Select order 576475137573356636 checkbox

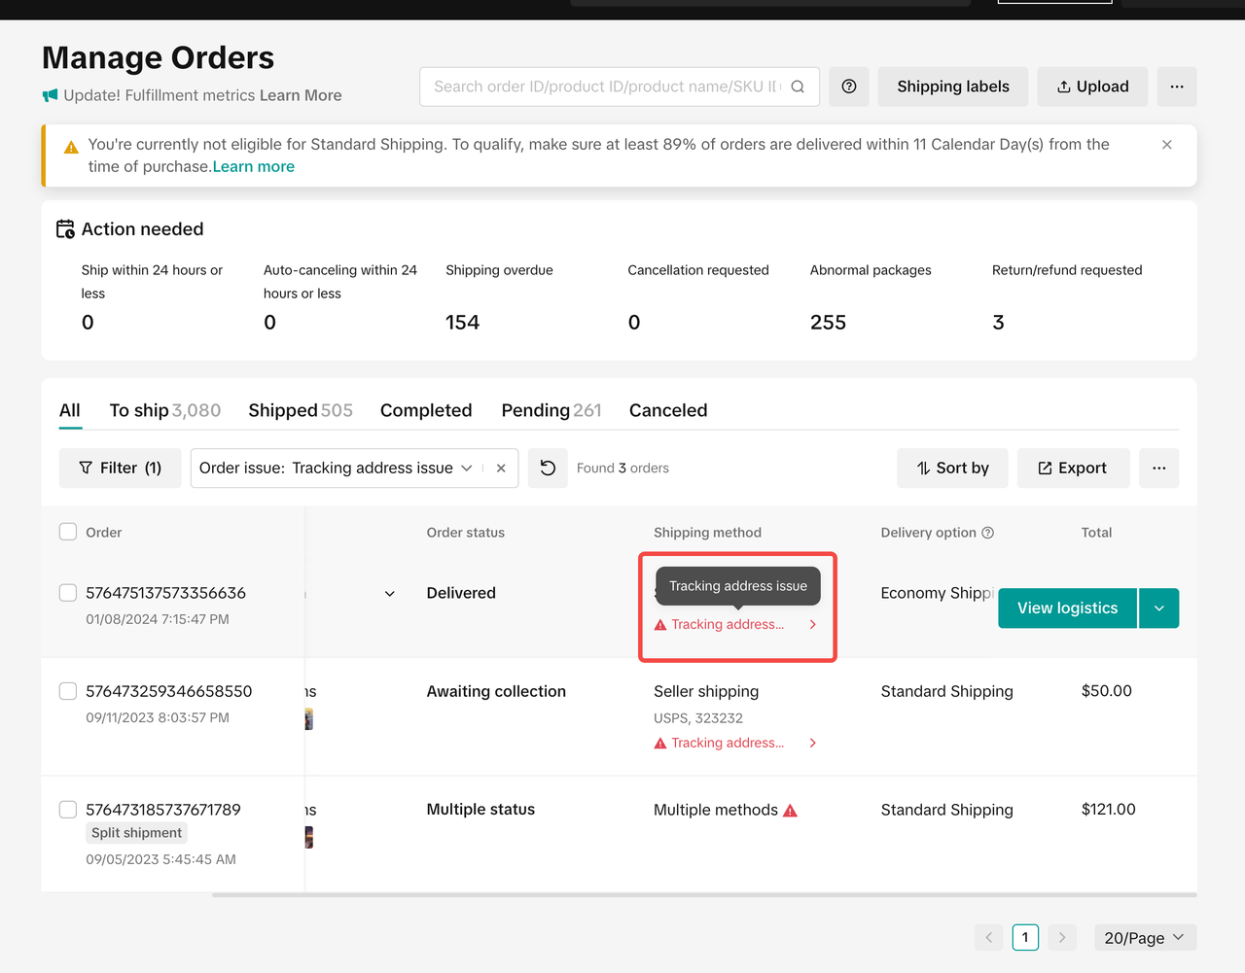coord(68,593)
